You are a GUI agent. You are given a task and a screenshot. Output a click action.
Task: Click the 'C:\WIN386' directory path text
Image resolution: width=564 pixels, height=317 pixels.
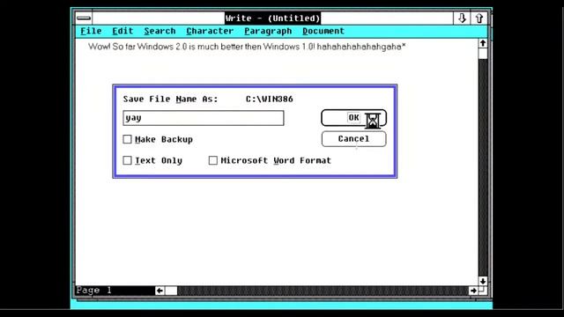tap(269, 100)
